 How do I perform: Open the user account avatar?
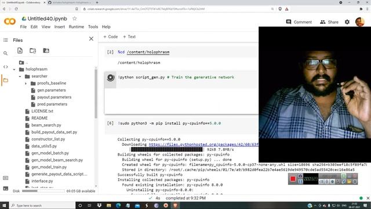point(359,22)
